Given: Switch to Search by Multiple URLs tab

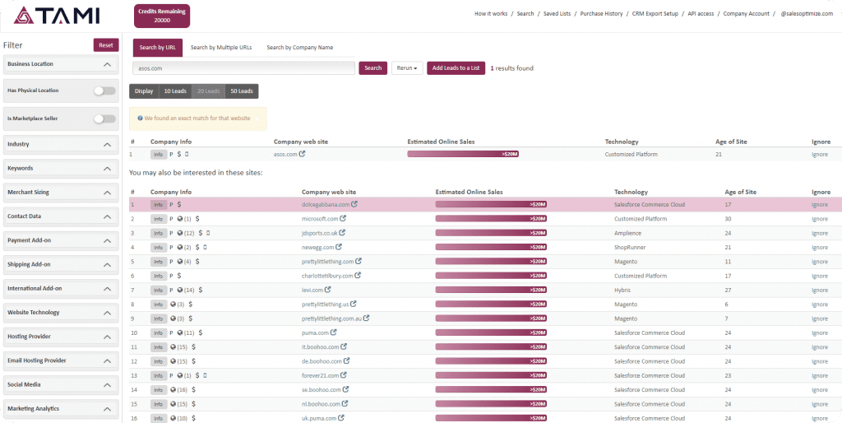Looking at the screenshot, I should tap(222, 48).
